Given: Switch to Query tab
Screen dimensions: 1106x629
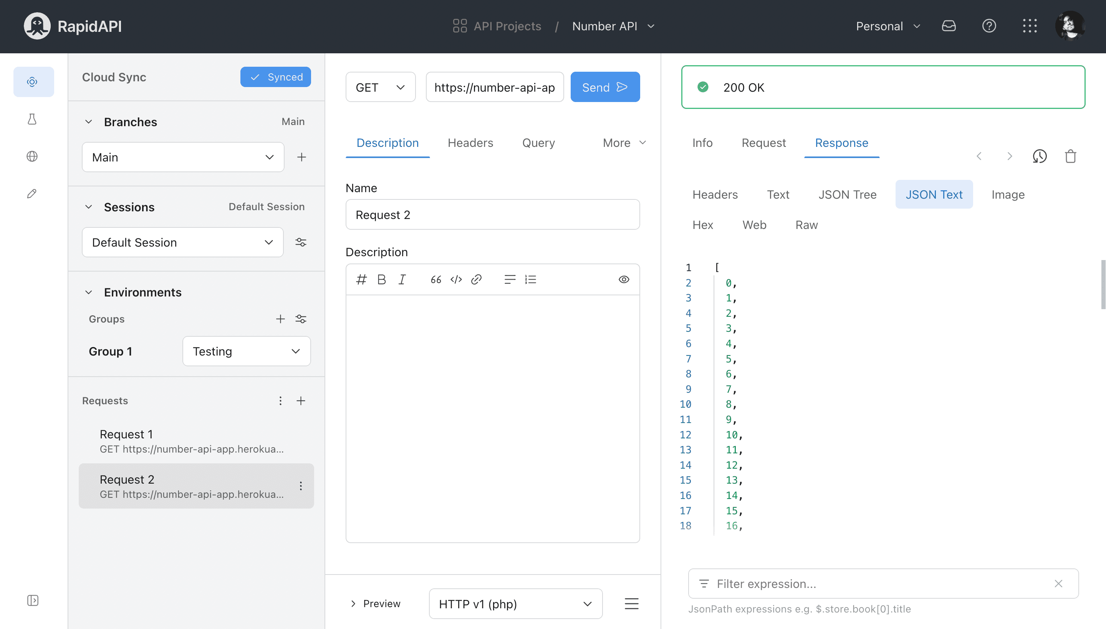Looking at the screenshot, I should coord(538,143).
